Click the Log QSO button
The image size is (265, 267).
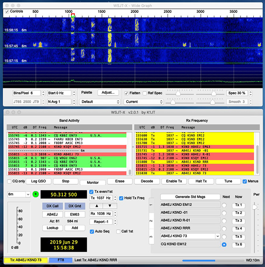[x=39, y=181]
